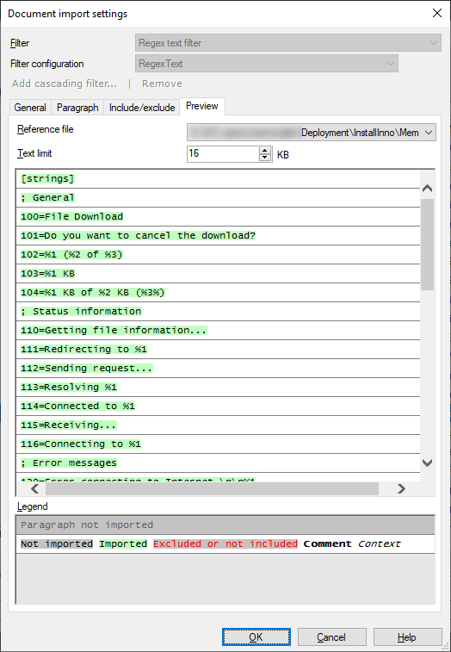Image resolution: width=451 pixels, height=652 pixels.
Task: Click '114=Connected to %1' line
Action: (219, 407)
